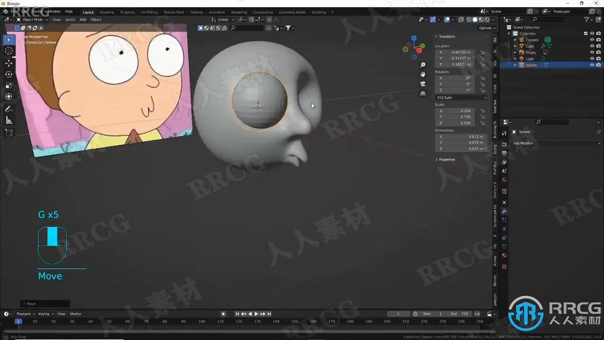
Task: Toggle camera view with the camera icon
Action: tap(423, 84)
